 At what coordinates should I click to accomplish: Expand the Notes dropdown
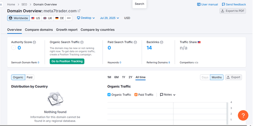[168, 95]
